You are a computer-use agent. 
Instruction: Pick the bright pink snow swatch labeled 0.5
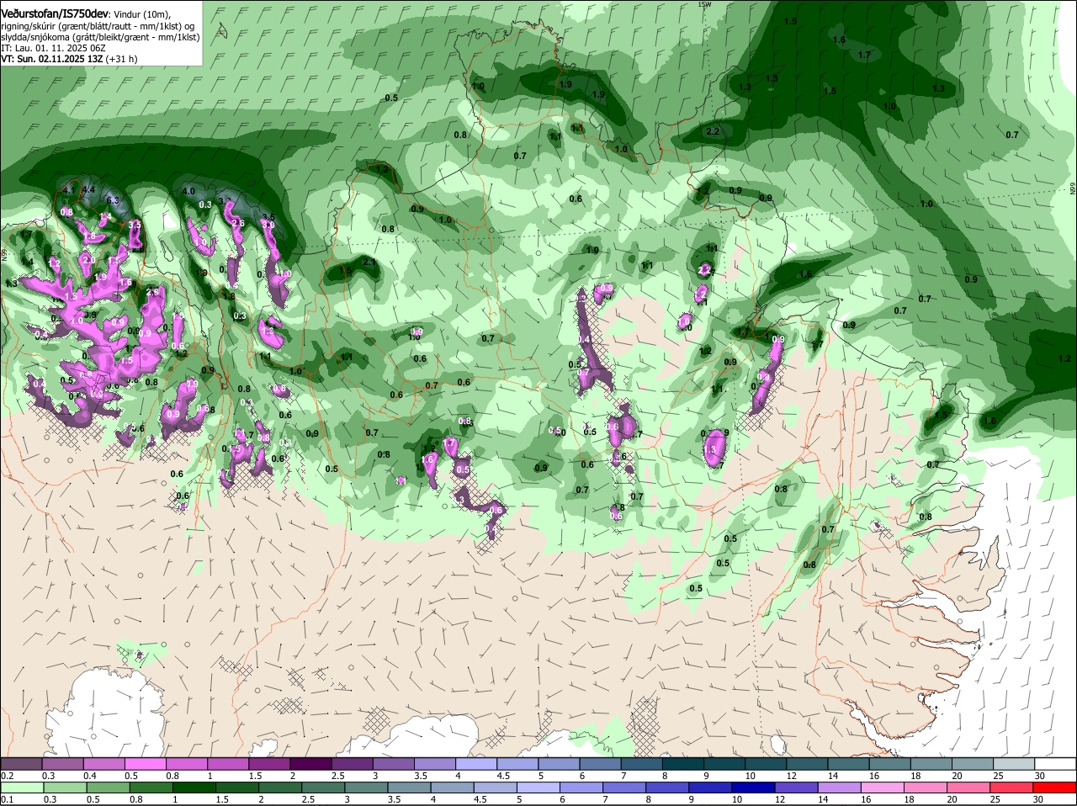point(145,763)
